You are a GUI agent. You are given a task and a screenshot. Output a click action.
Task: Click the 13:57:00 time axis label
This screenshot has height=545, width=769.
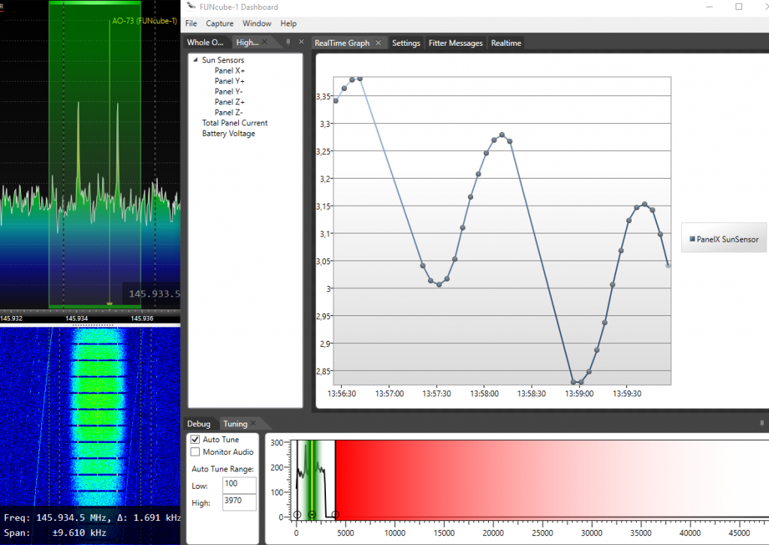coord(390,393)
